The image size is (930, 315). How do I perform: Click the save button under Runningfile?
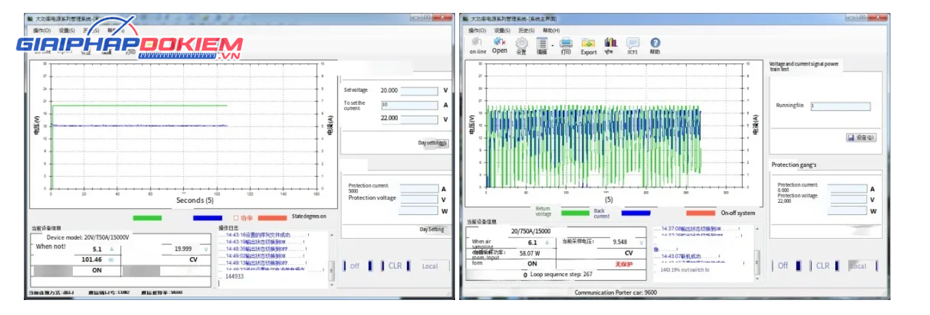coord(861,137)
